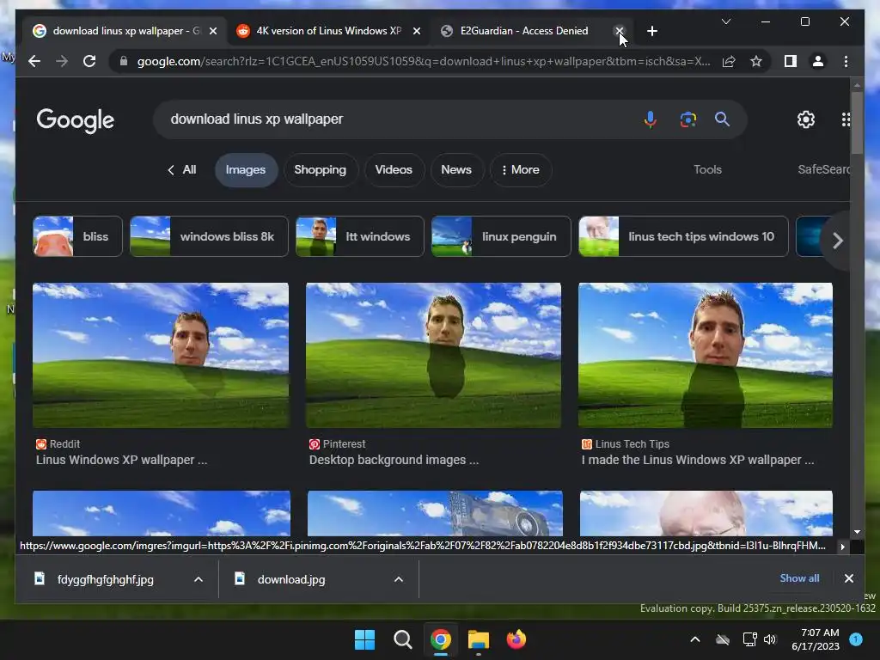
Task: Open the graphics card wallpaper thumbnail
Action: tap(435, 513)
